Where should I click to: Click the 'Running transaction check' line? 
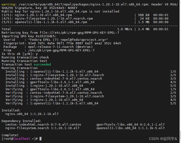(x=25, y=57)
